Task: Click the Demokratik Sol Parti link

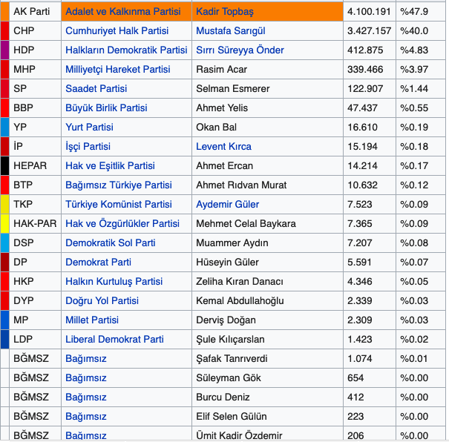Action: (x=110, y=243)
